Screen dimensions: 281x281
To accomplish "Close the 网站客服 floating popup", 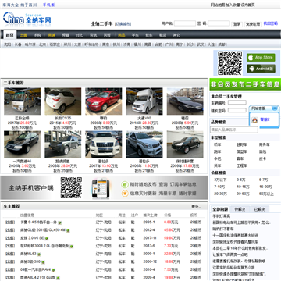I will click(x=275, y=108).
